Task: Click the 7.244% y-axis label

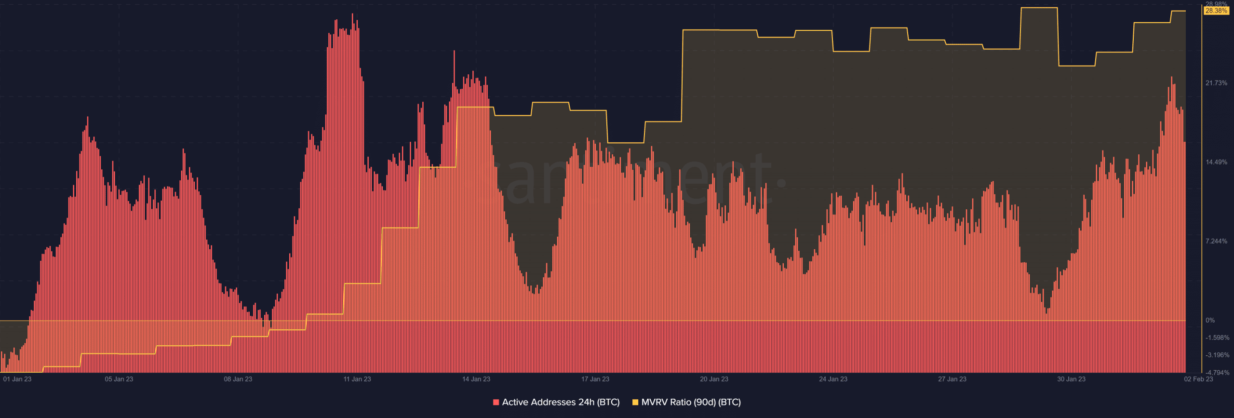Action: pyautogui.click(x=1217, y=241)
